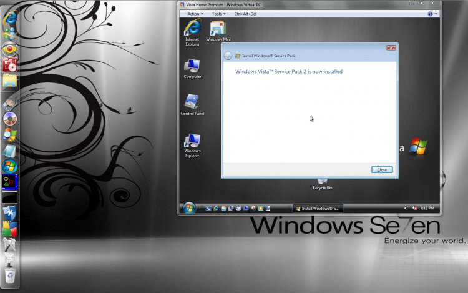The height and width of the screenshot is (293, 468).
Task: Open the Computer icon on Vista desktop
Action: (x=193, y=69)
